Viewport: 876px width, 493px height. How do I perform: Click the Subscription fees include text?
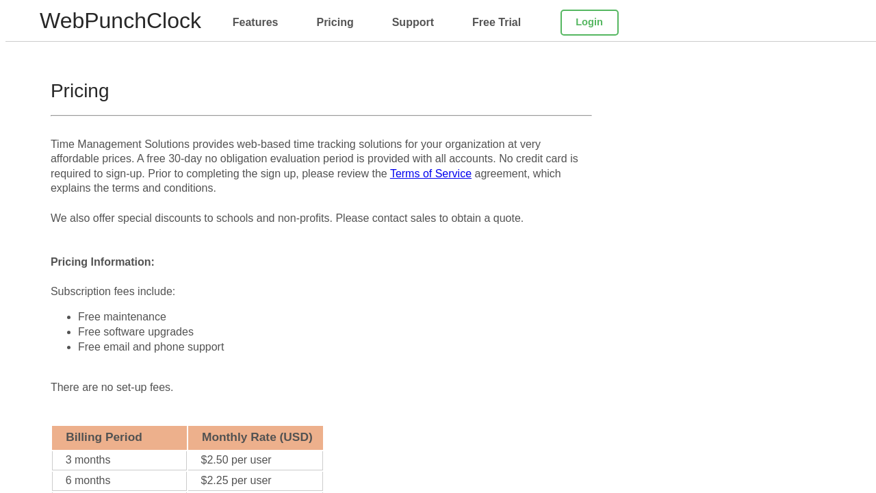pos(113,292)
